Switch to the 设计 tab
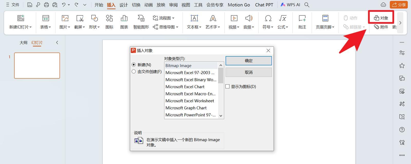Screen dimensions: 411x164 click(x=124, y=5)
